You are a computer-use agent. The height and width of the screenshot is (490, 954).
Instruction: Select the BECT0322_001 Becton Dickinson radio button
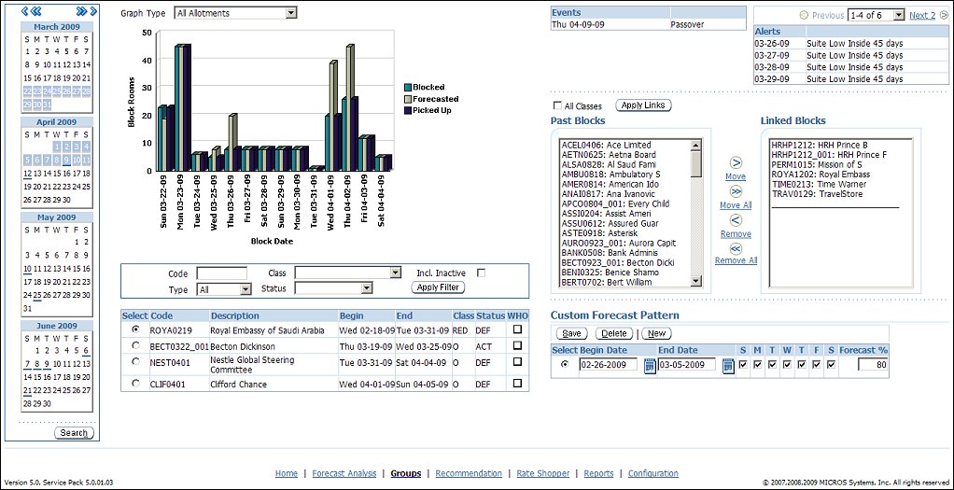pyautogui.click(x=136, y=346)
